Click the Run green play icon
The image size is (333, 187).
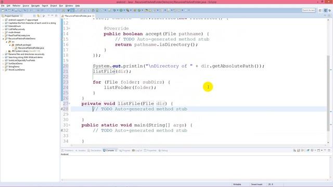point(121,10)
